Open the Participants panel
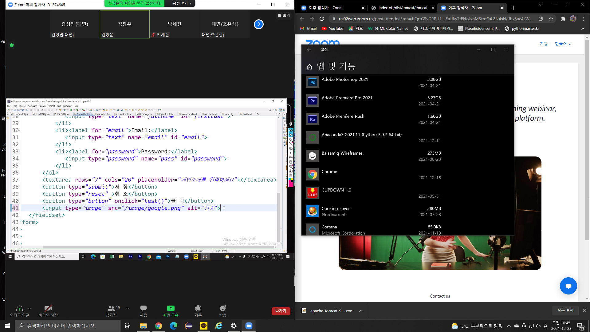This screenshot has height=332, width=590. 112,308
